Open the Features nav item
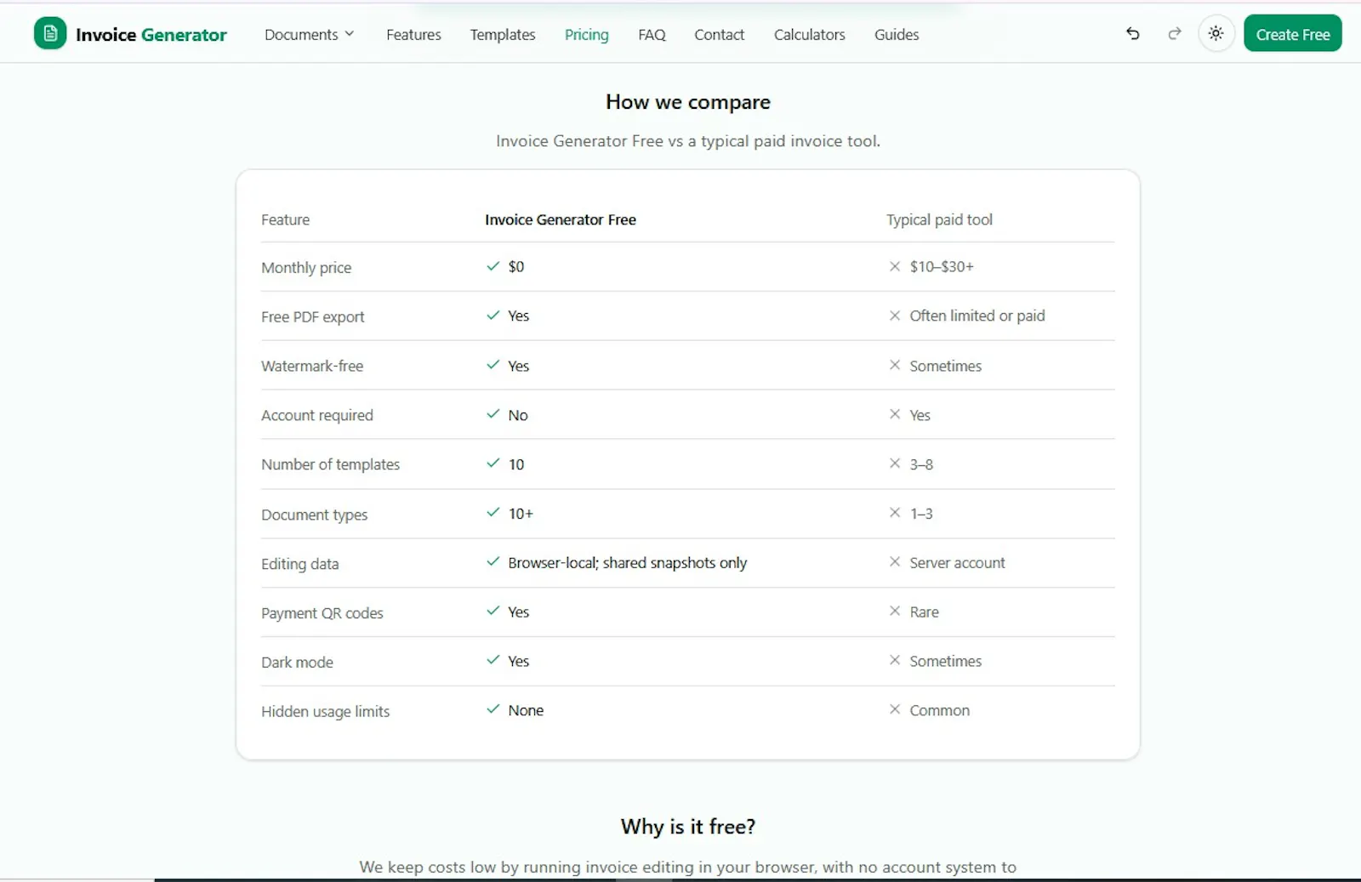The width and height of the screenshot is (1361, 882). pos(413,35)
